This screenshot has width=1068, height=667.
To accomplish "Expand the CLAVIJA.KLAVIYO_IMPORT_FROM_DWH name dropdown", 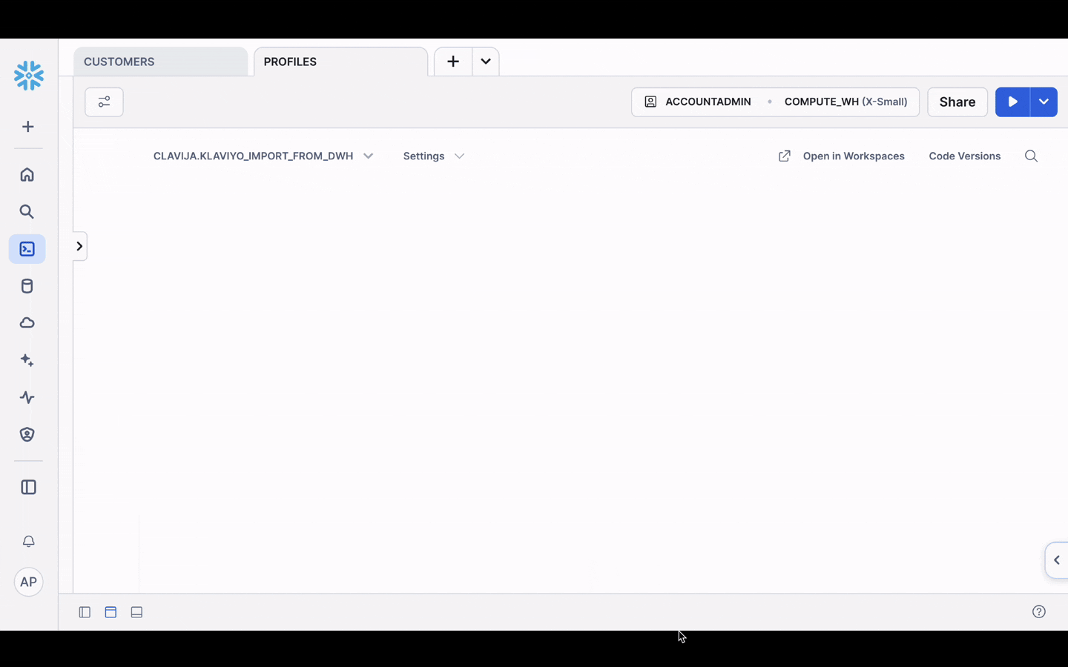I will click(368, 156).
